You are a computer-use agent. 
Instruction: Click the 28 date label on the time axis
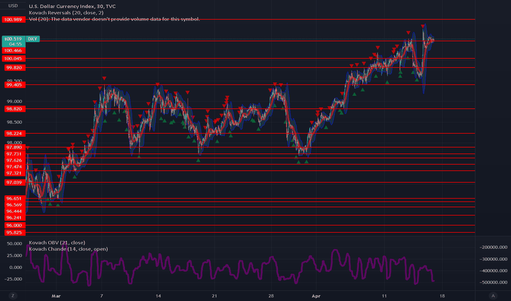271,296
